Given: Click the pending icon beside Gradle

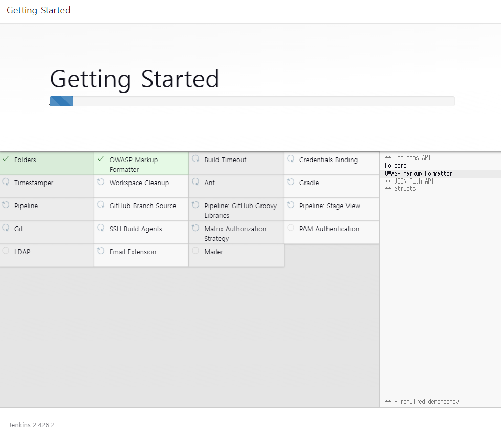Looking at the screenshot, I should point(291,181).
